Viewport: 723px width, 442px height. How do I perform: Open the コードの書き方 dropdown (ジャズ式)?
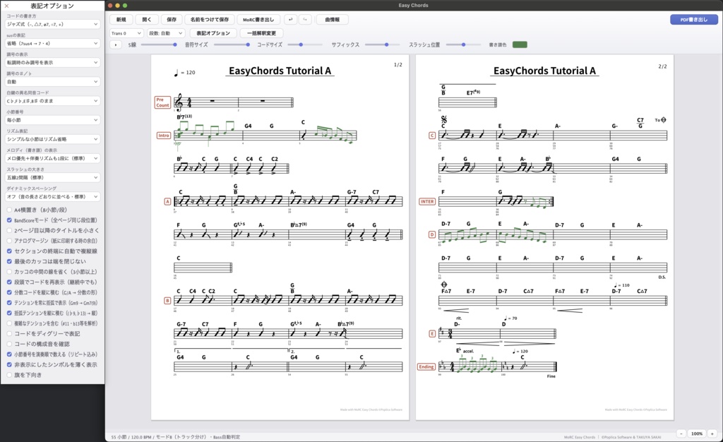(x=52, y=24)
